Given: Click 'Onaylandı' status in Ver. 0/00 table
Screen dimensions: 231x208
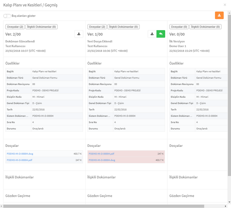Looking at the screenshot, I should tap(202, 129).
